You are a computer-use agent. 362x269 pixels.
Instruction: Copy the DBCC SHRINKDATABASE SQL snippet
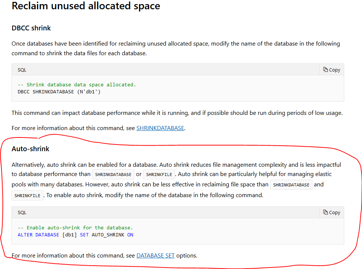332,70
